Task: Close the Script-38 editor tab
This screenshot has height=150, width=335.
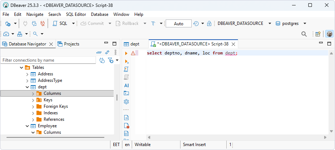Action: (x=234, y=44)
